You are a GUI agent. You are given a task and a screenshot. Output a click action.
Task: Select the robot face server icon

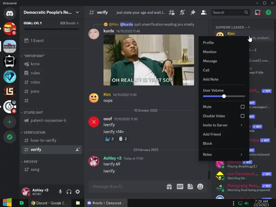tap(10, 61)
